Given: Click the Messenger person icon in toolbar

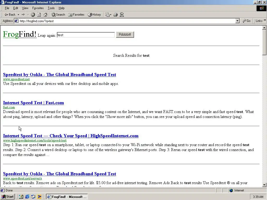Looking at the screenshot, I should [x=122, y=15].
